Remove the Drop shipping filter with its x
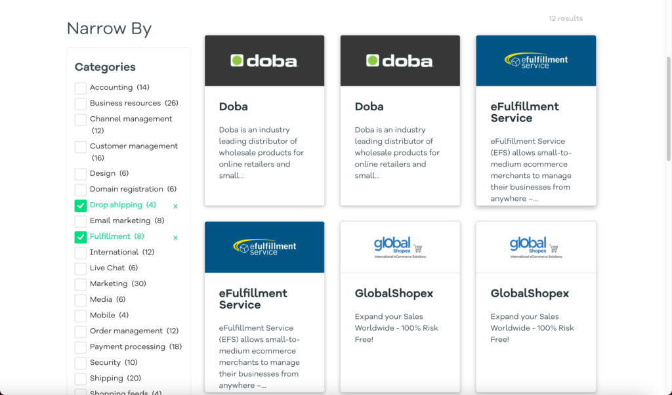 click(x=175, y=206)
